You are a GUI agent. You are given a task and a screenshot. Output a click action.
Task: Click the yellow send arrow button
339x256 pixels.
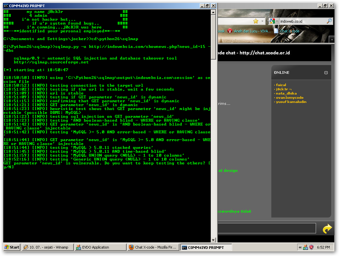327,228
